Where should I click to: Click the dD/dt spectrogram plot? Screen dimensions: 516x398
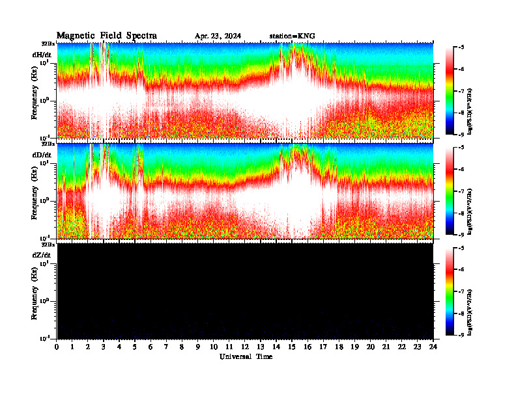pyautogui.click(x=245, y=191)
